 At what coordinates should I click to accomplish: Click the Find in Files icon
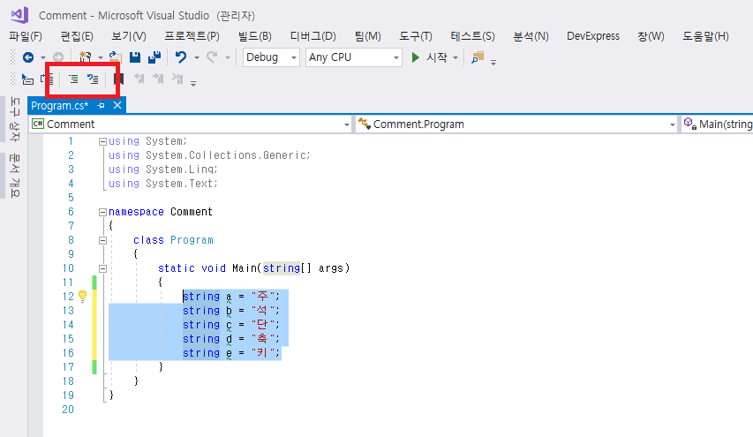coord(478,57)
